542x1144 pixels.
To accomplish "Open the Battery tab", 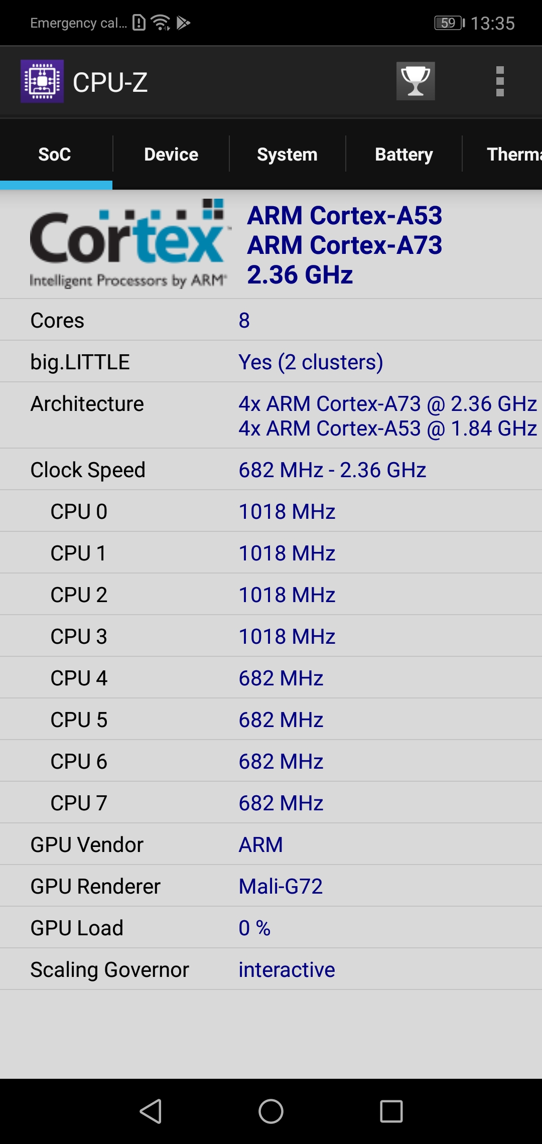I will click(x=403, y=154).
